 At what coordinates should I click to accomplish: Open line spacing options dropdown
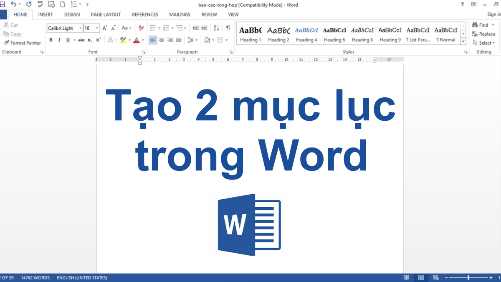pyautogui.click(x=192, y=40)
